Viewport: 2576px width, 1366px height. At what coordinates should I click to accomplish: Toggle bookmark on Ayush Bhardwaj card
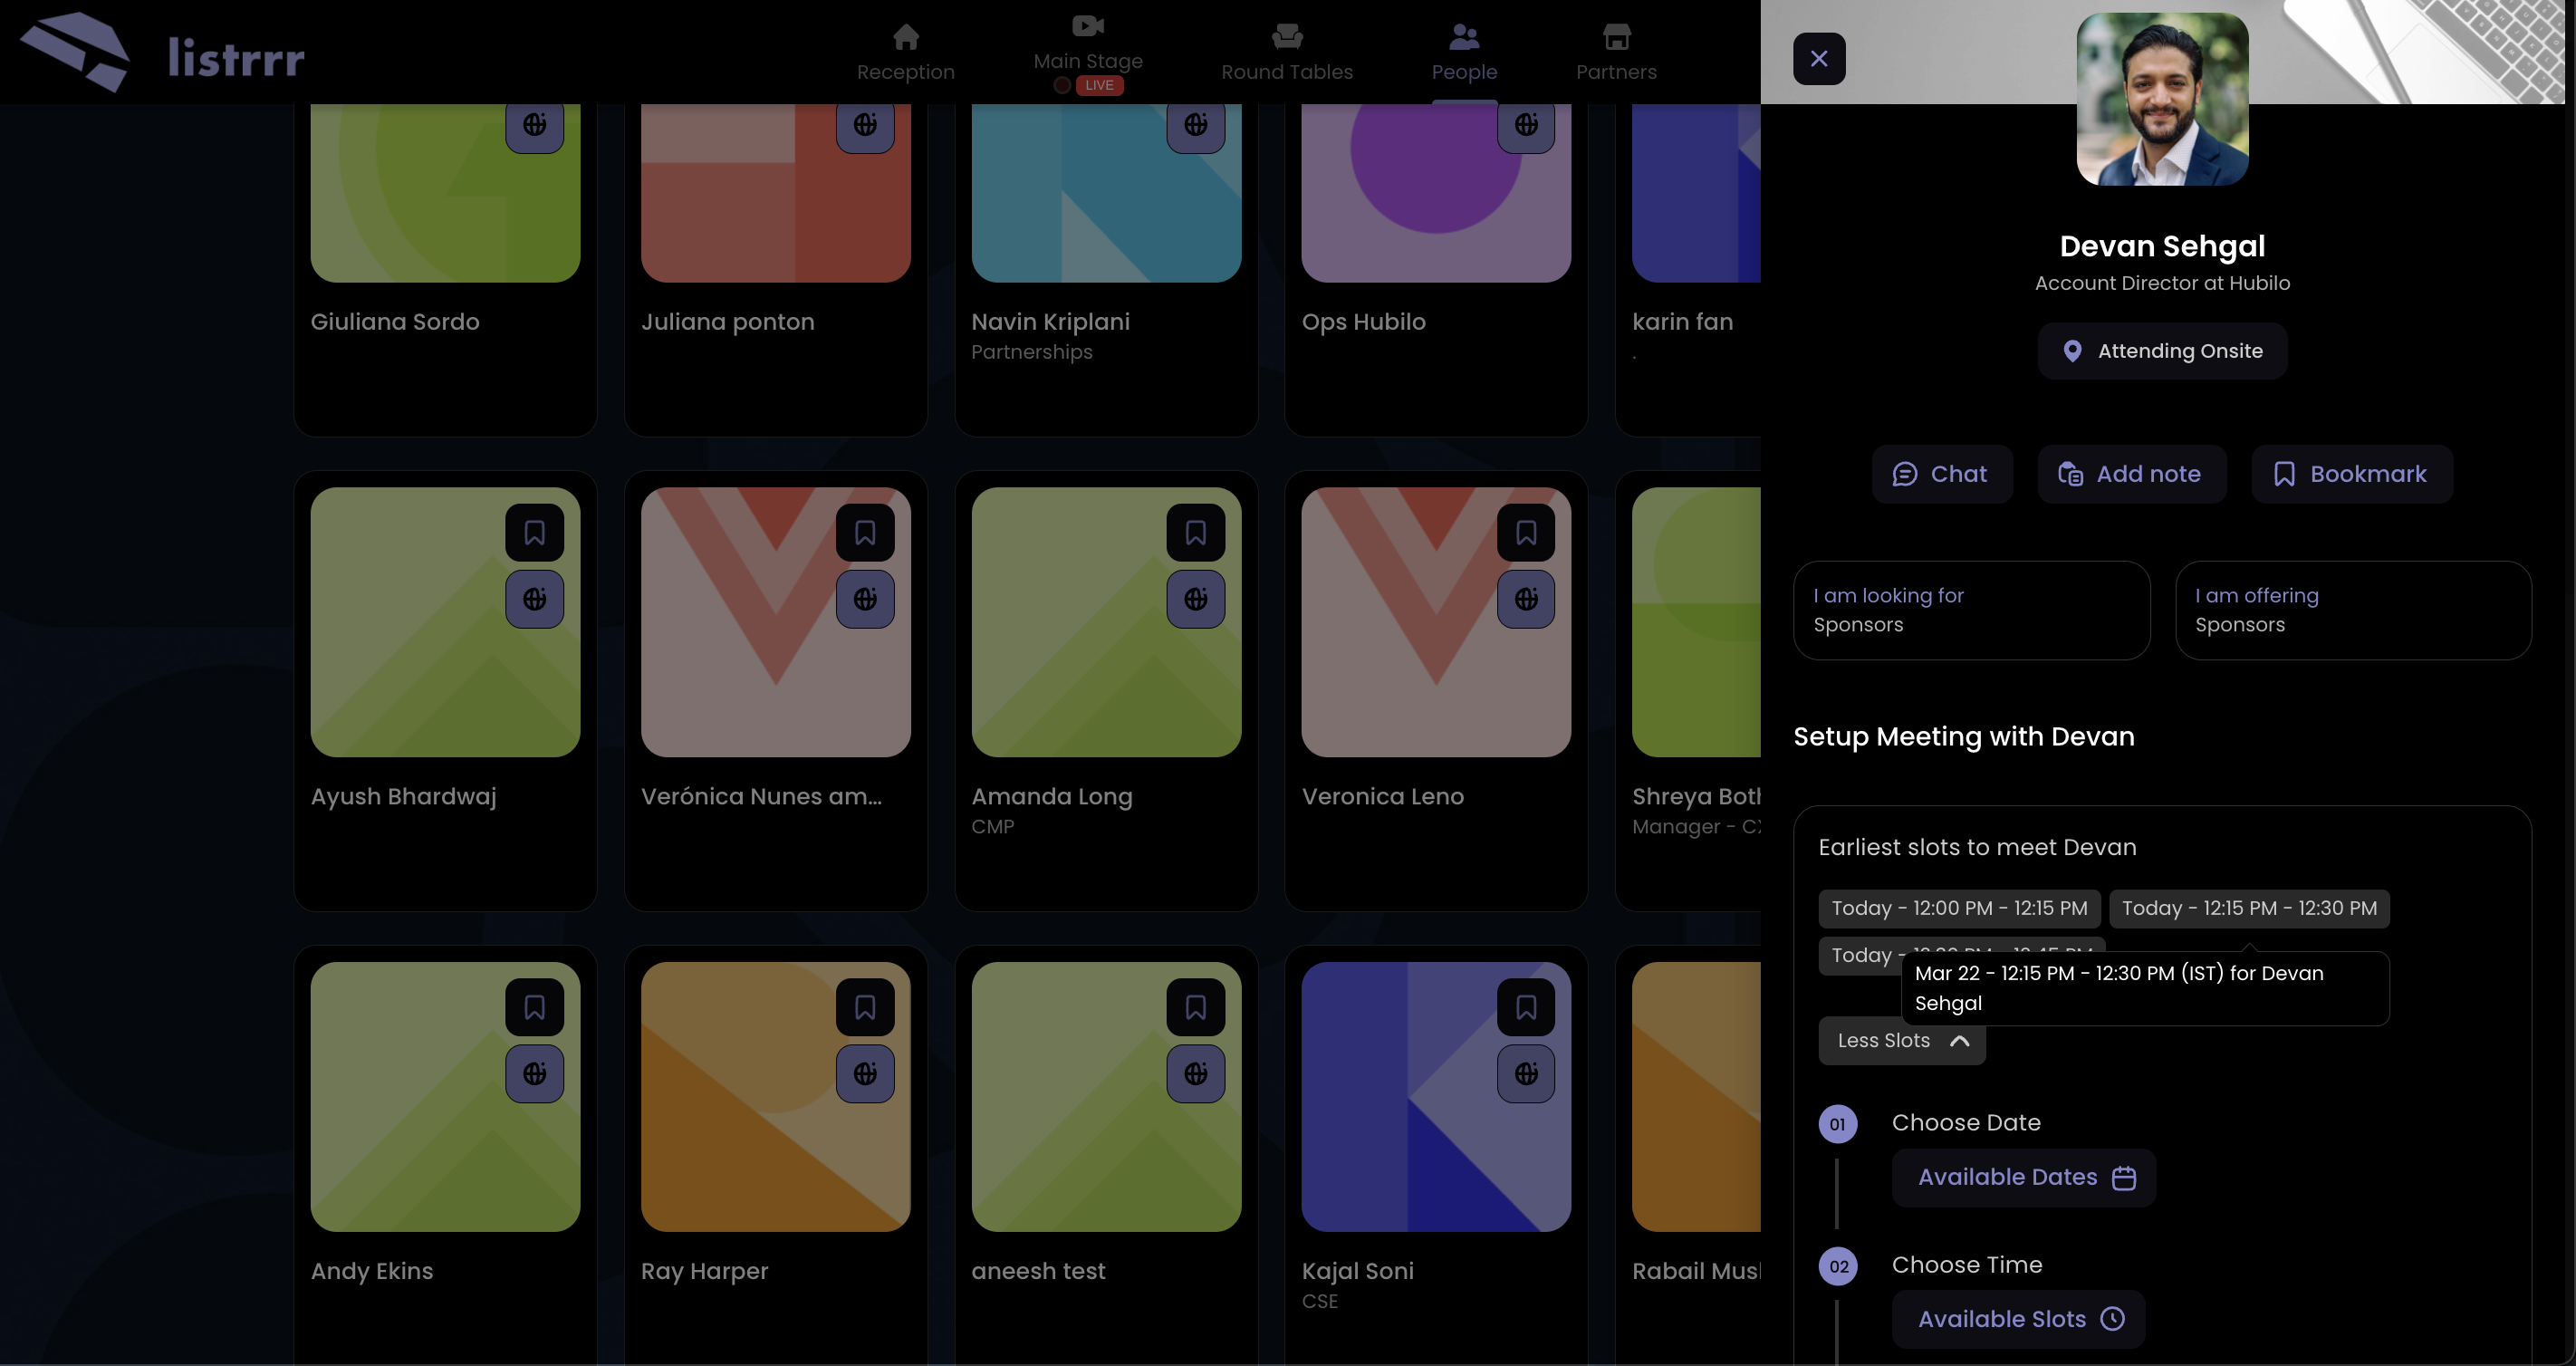click(535, 533)
